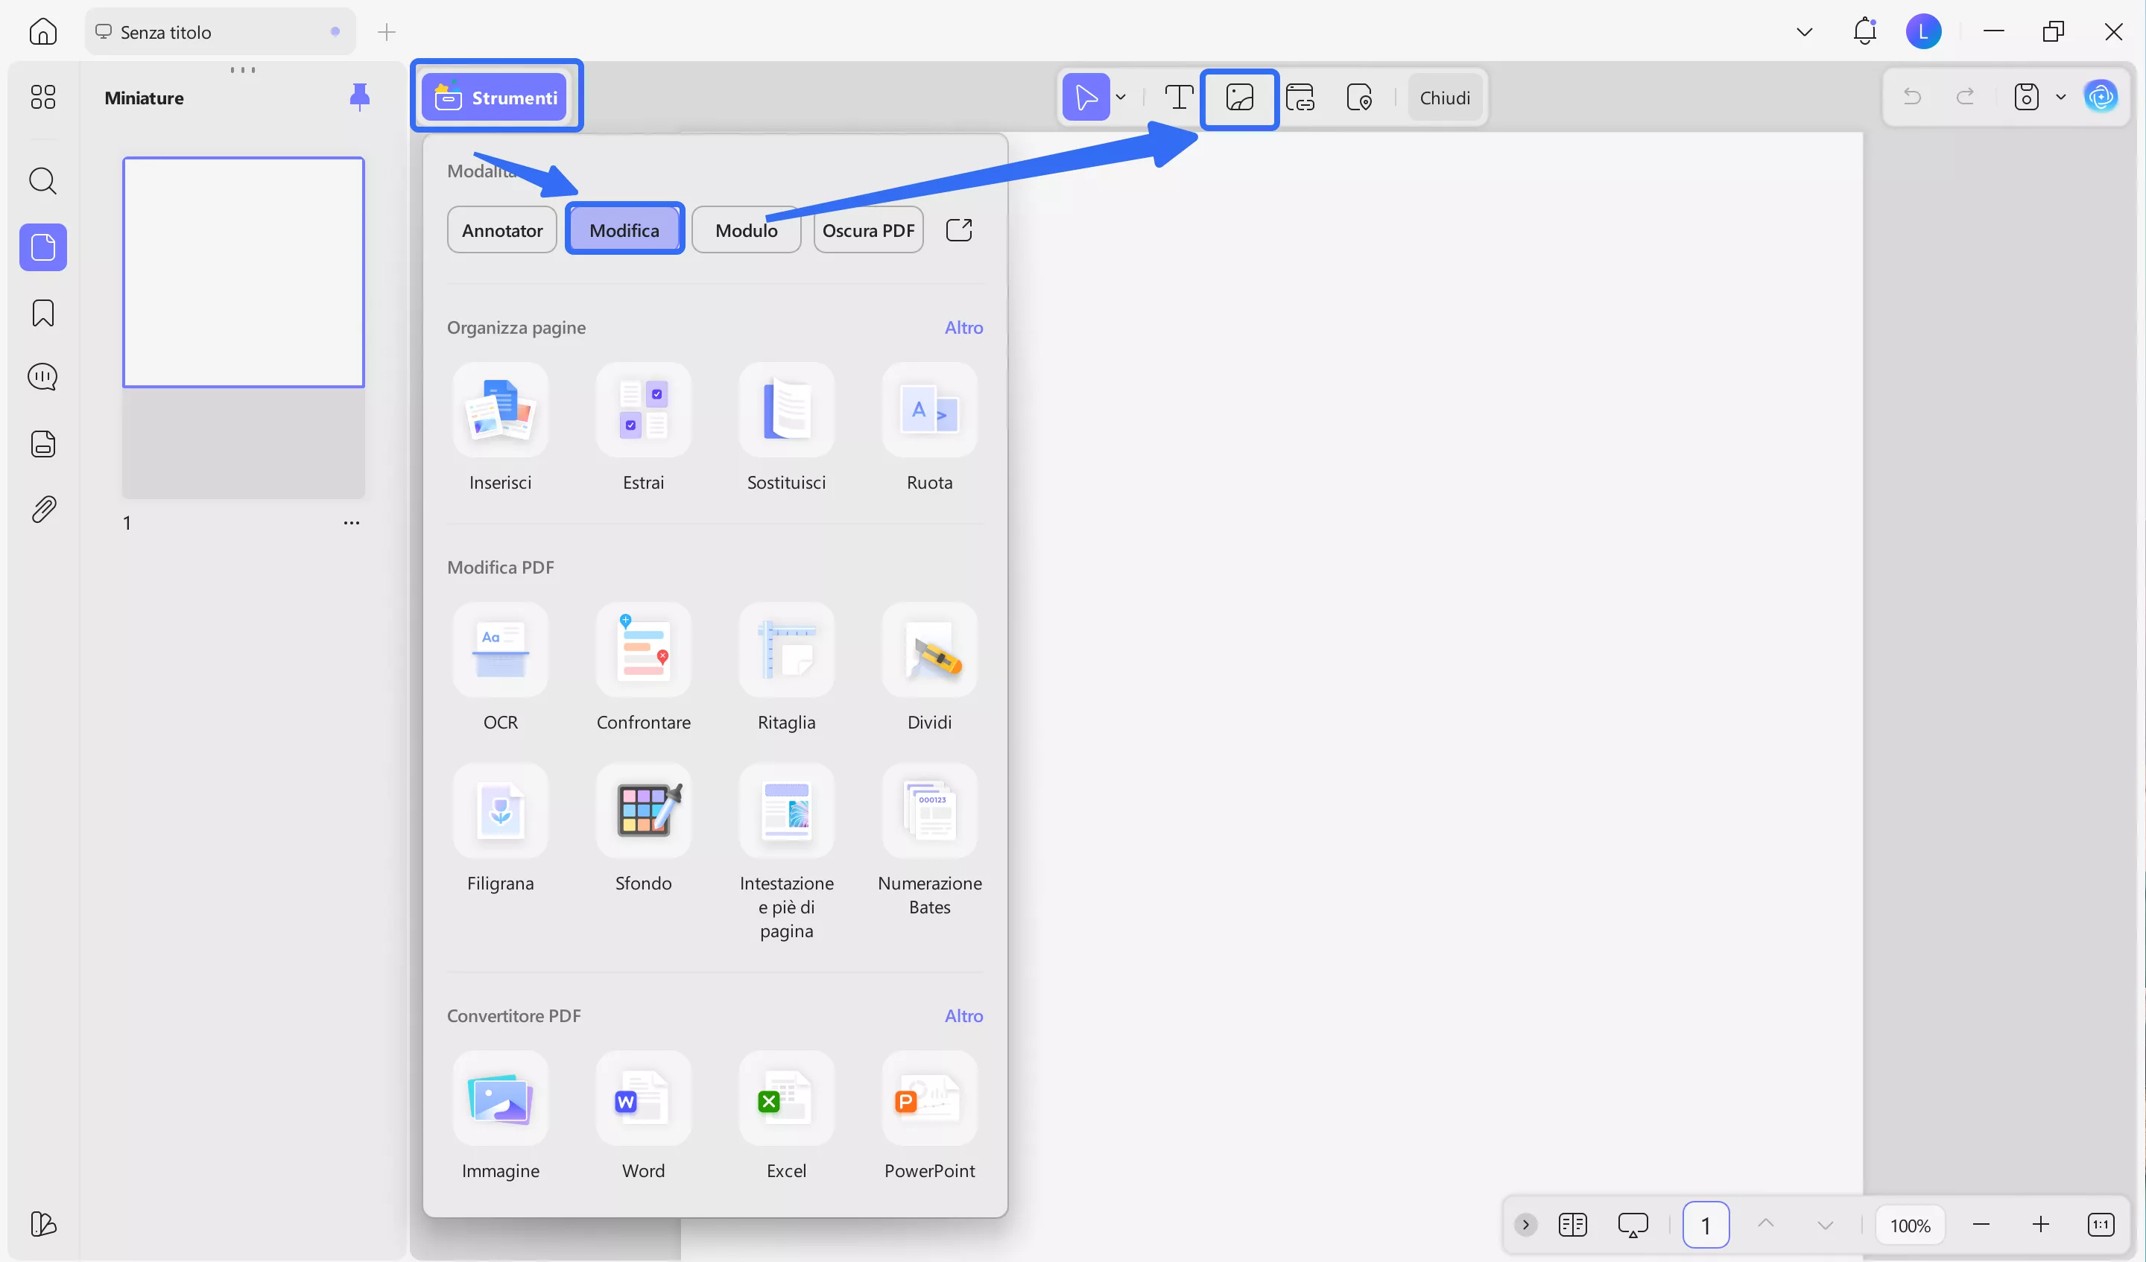Switch to Annotator mode
The width and height of the screenshot is (2146, 1262).
click(501, 229)
